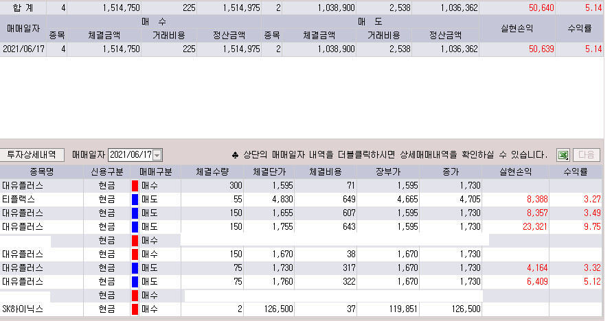Screen dimensions: 612x321
Task: Click the 매매구분 column header
Action: pos(155,171)
